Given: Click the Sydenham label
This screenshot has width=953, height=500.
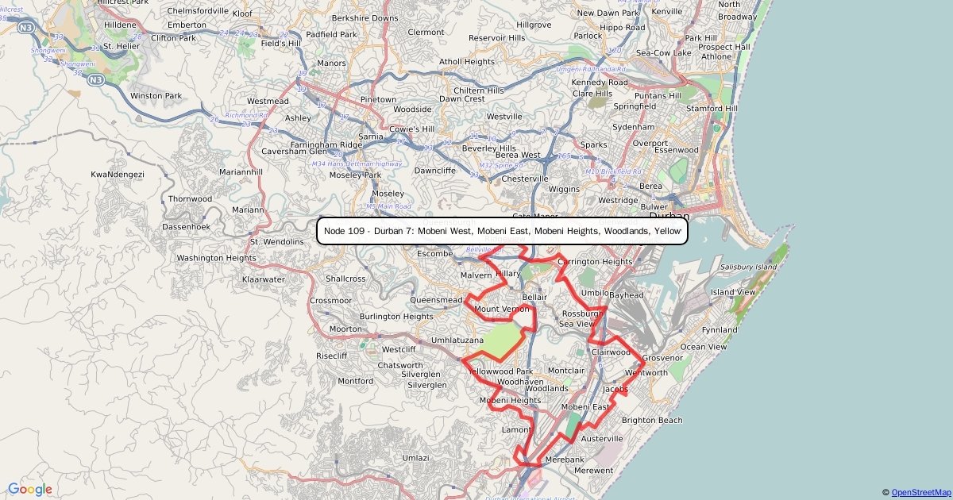Looking at the screenshot, I should tap(634, 127).
